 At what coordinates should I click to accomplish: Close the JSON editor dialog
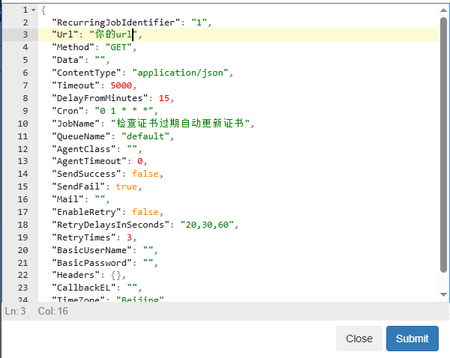pyautogui.click(x=359, y=339)
